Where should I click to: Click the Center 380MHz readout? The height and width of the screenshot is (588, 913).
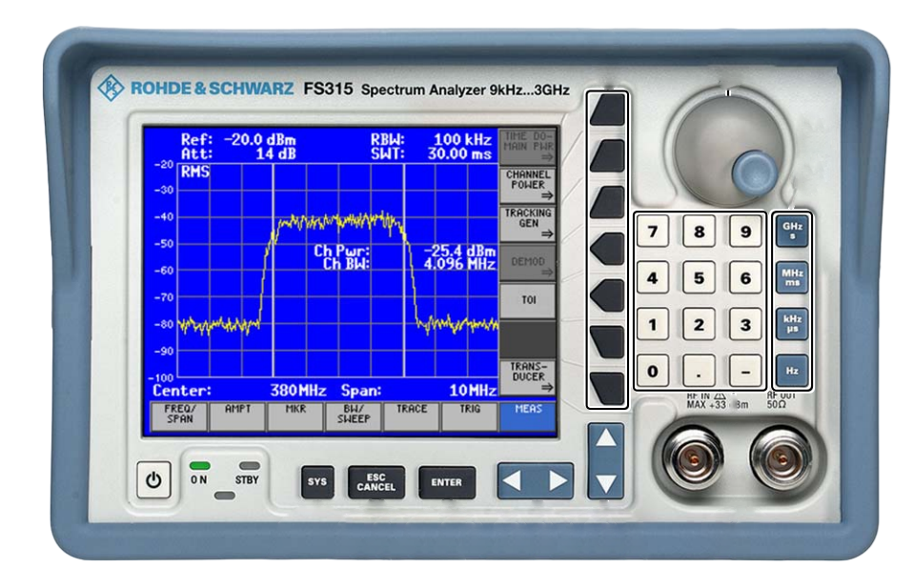click(x=239, y=390)
